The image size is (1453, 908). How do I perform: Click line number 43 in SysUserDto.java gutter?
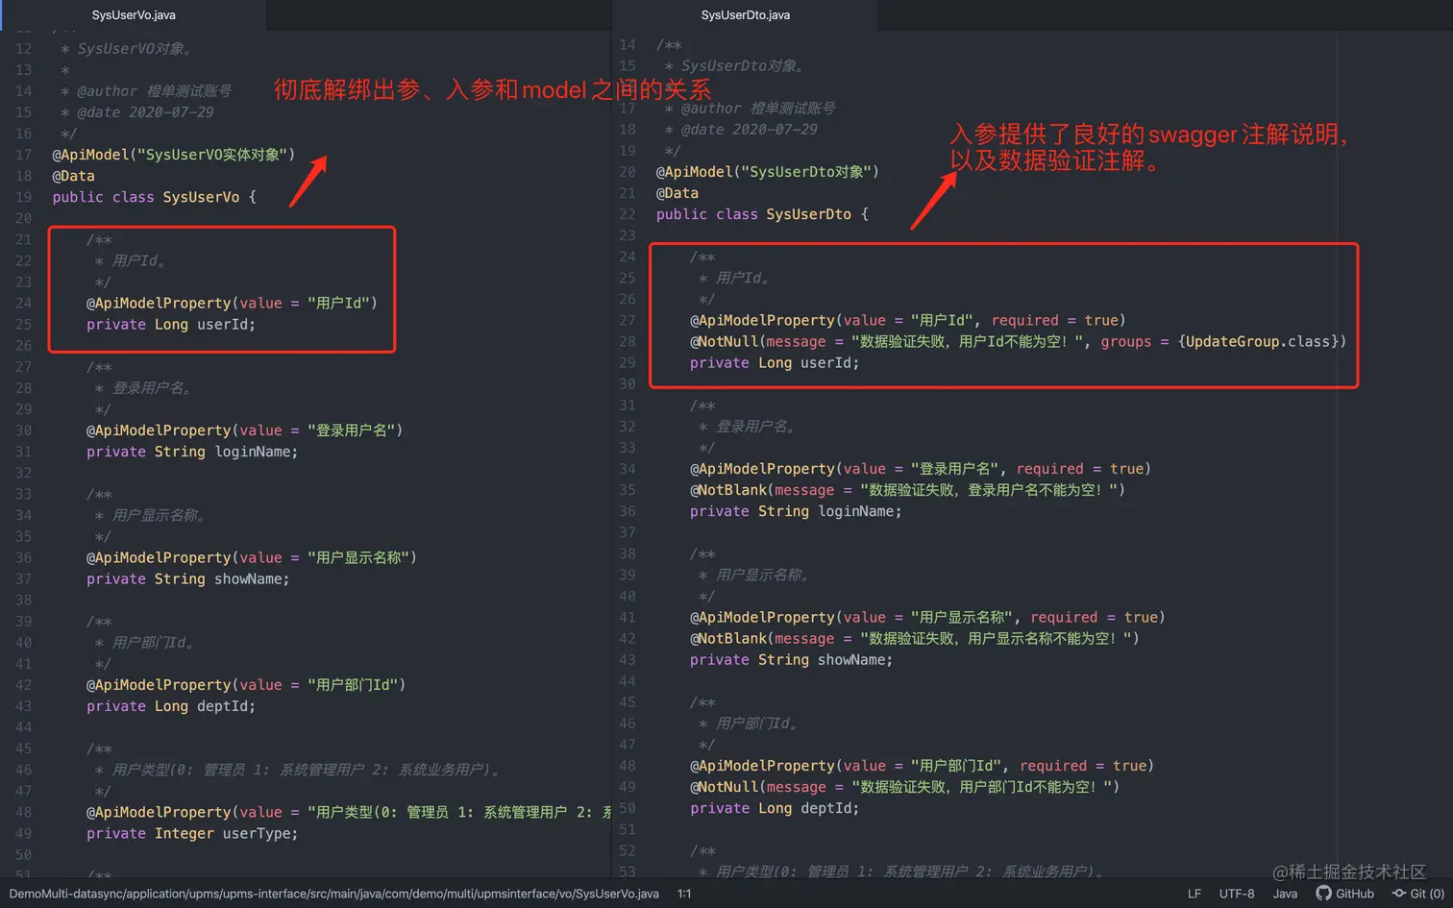pos(628,660)
